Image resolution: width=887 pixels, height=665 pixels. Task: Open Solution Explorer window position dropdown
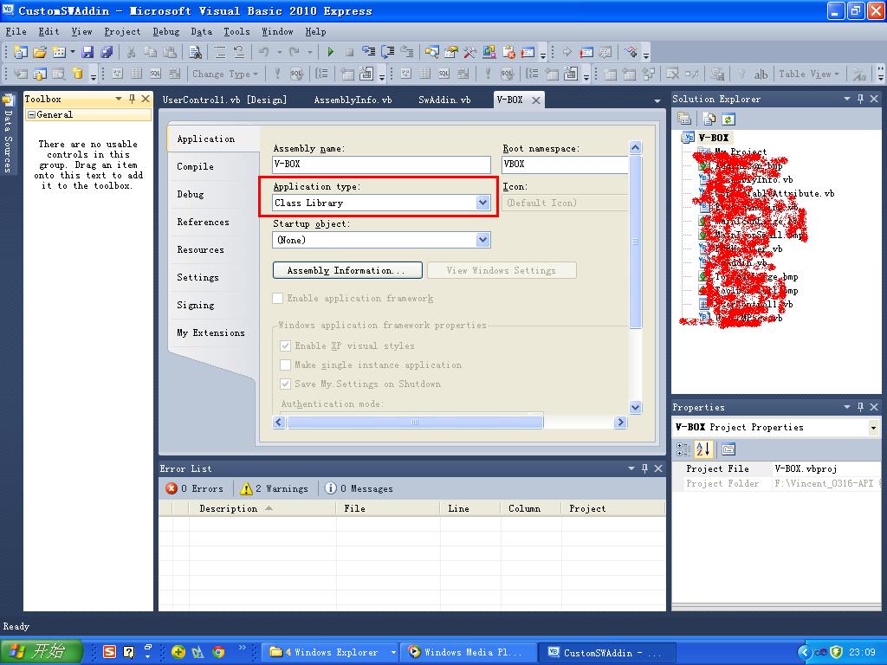[847, 99]
